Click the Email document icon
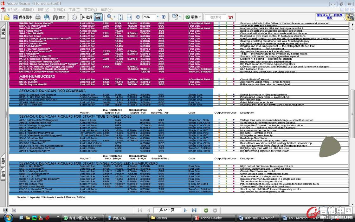Screen dimensions: 355x222 click(x=47, y=17)
